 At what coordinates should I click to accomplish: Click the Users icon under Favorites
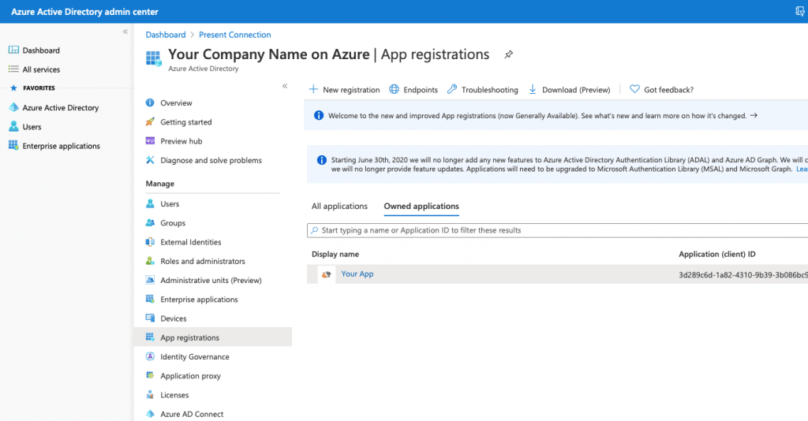[x=13, y=126]
